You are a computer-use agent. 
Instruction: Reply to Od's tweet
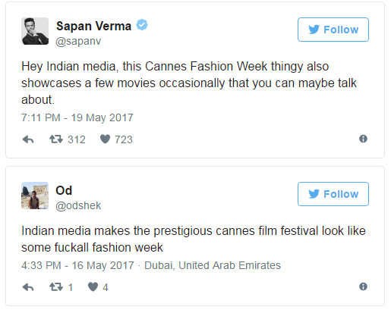(x=28, y=287)
